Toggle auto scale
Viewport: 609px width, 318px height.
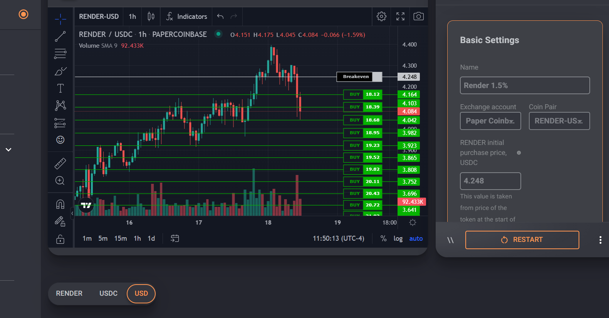416,238
